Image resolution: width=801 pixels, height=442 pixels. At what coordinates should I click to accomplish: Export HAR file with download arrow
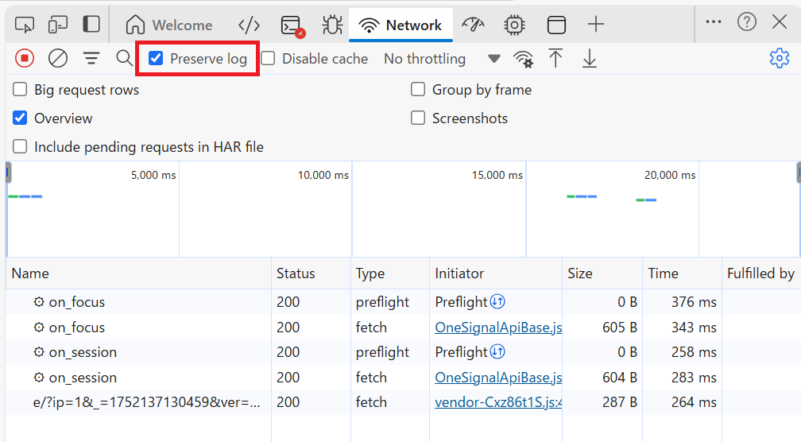(x=589, y=58)
